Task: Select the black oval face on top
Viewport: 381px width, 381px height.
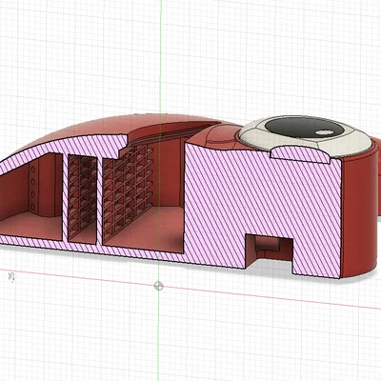Action: [x=305, y=128]
